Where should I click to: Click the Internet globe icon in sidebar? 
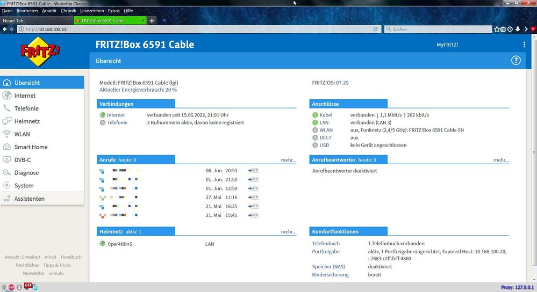coord(7,96)
